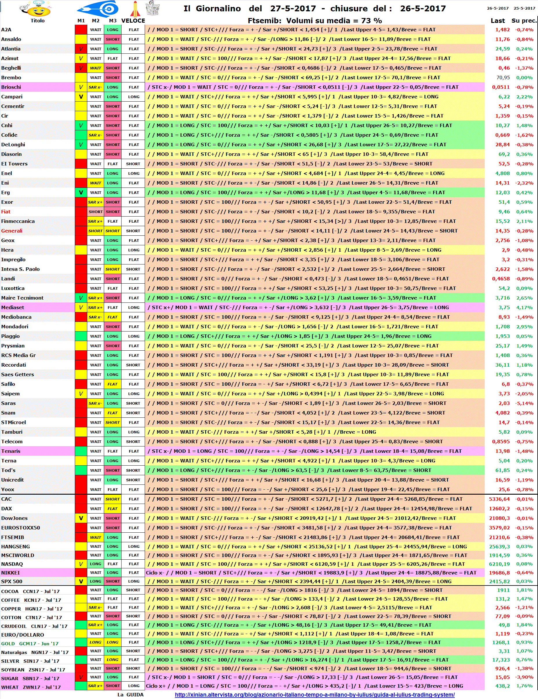538x699 pixels.
Task: Click the LONG M3 cell for SILVER
Action: coord(113,660)
